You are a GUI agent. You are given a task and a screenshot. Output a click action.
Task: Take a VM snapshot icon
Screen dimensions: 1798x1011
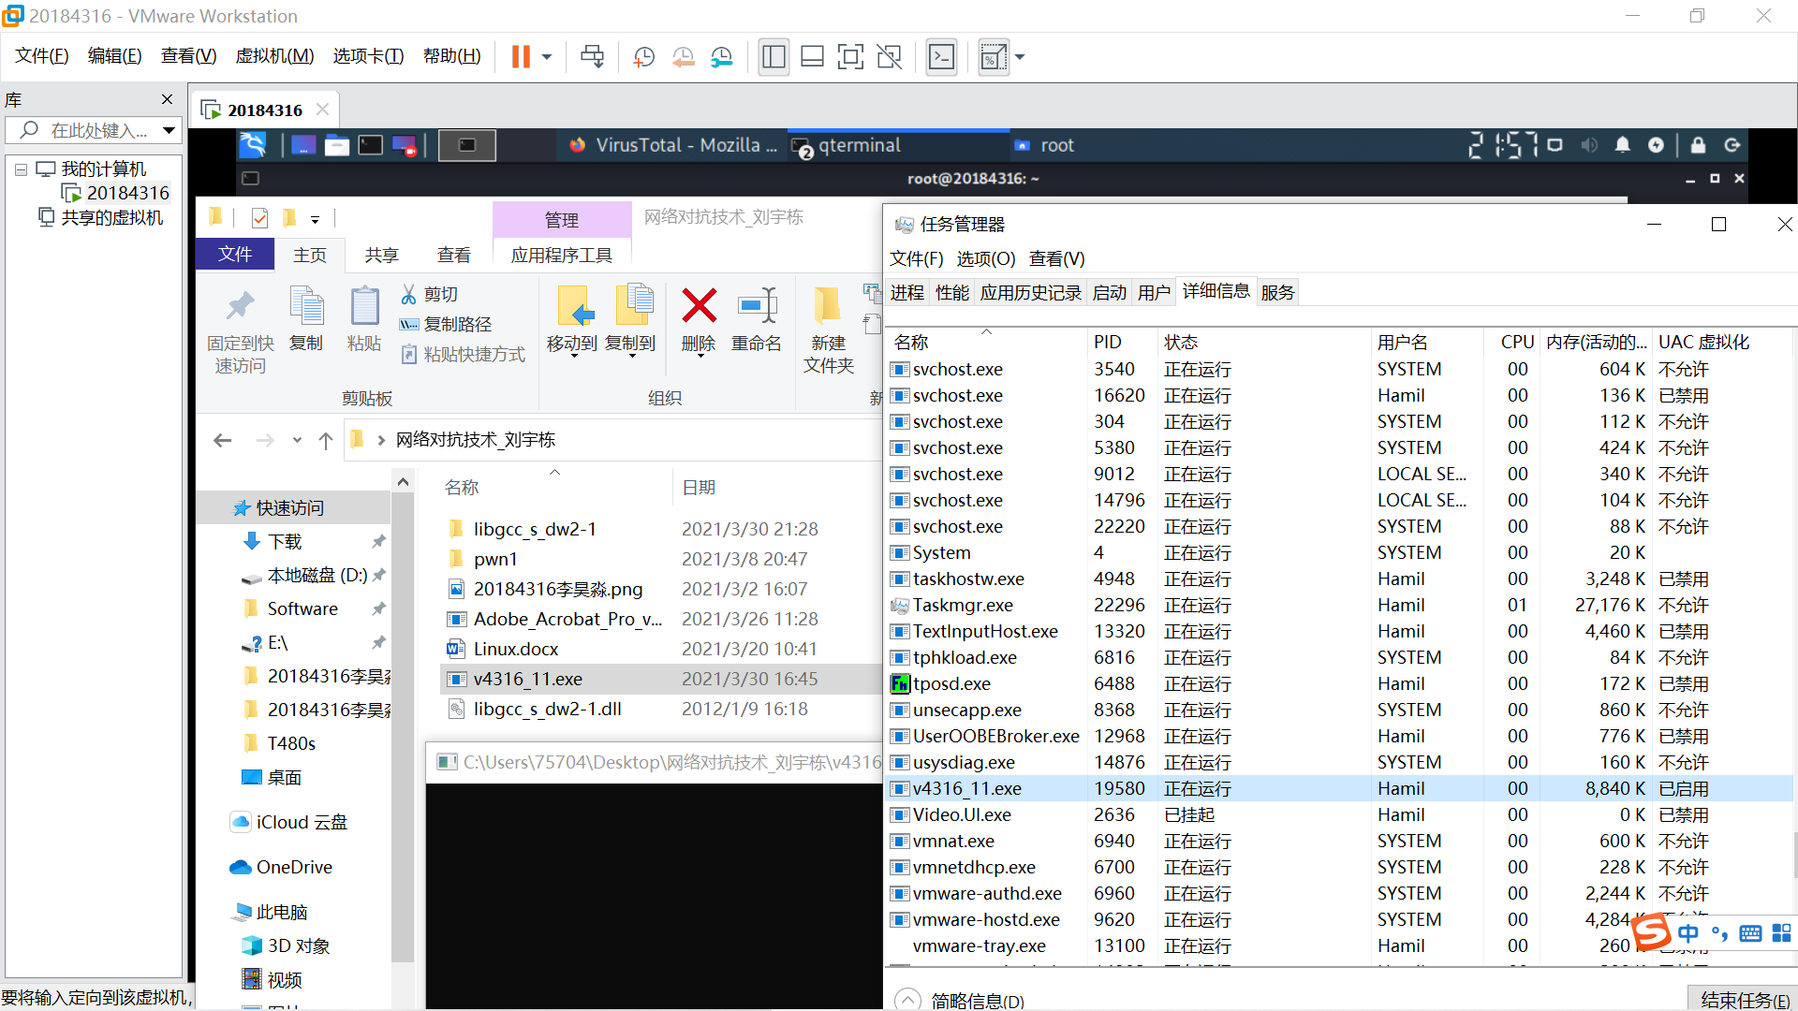(x=644, y=57)
